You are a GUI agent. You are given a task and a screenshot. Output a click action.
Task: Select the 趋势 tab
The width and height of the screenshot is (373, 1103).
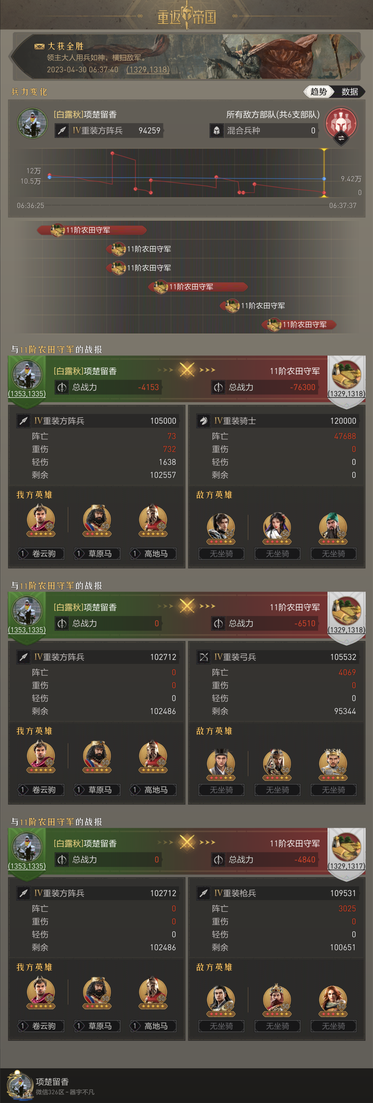tap(319, 92)
